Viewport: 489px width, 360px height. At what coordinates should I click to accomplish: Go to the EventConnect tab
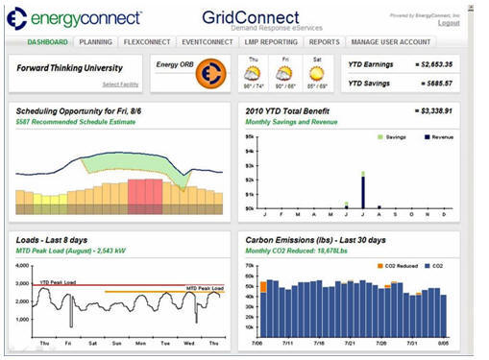coord(208,42)
